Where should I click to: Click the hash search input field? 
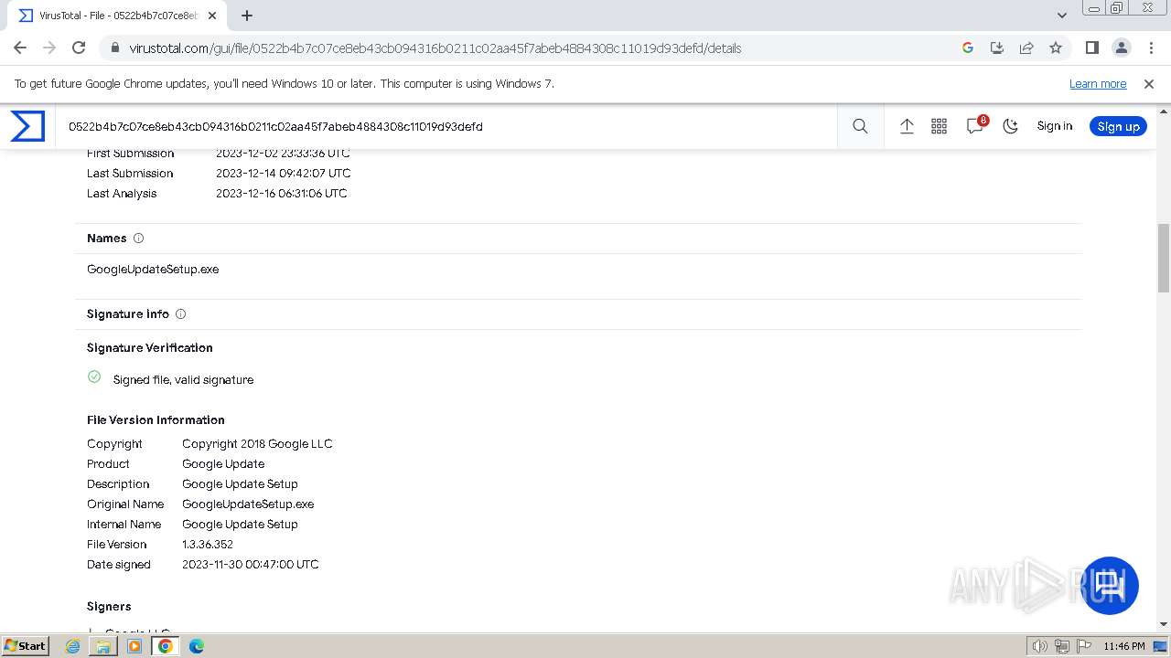[448, 126]
